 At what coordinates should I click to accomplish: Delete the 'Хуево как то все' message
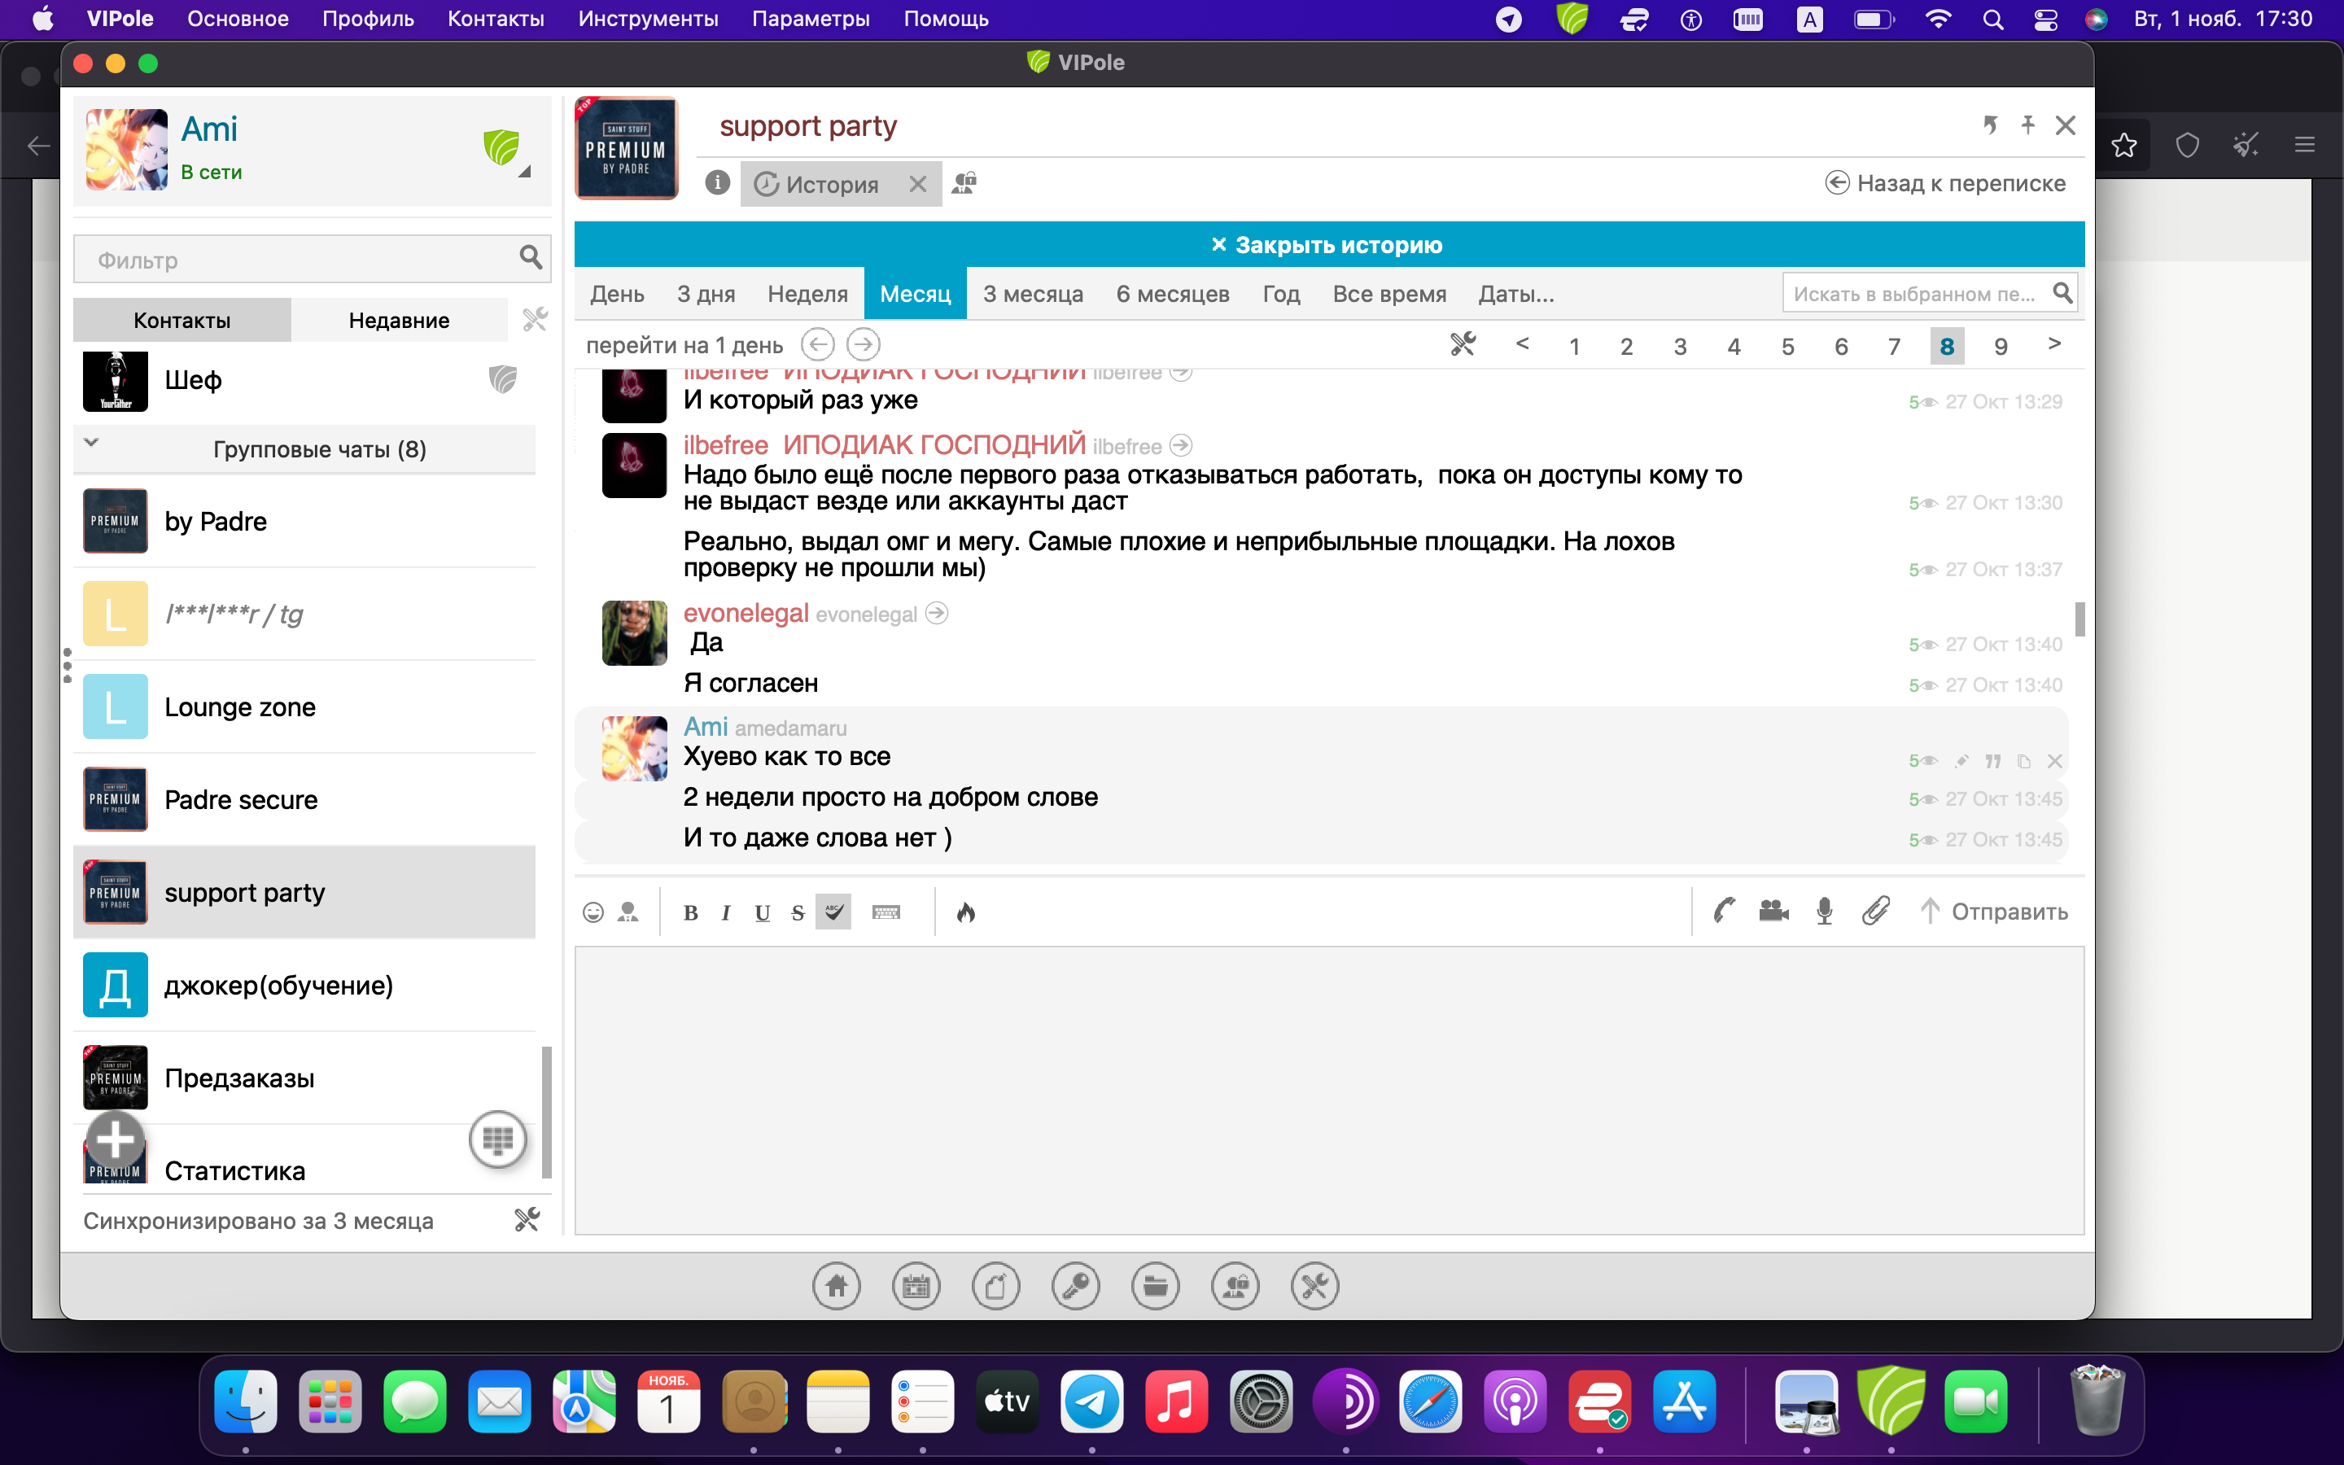pos(2054,762)
